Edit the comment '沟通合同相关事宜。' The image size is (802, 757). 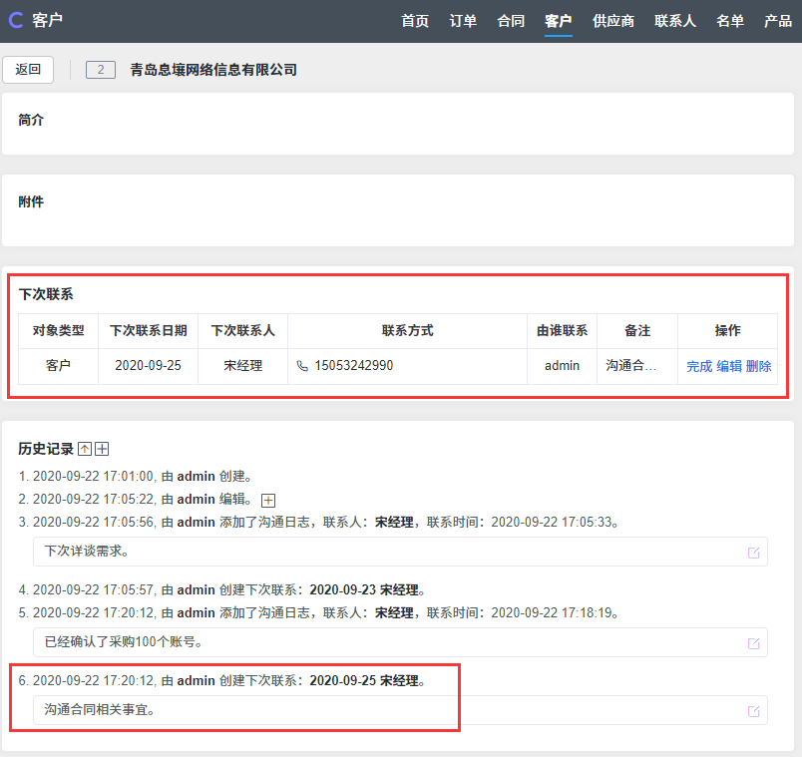(753, 711)
